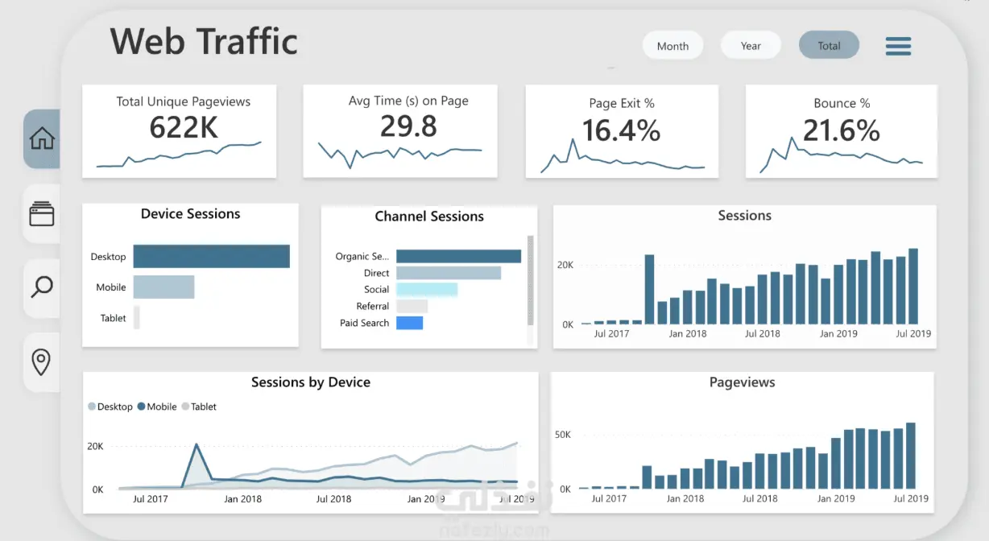Open the browser window icon in sidebar
This screenshot has width=989, height=541.
tap(42, 213)
